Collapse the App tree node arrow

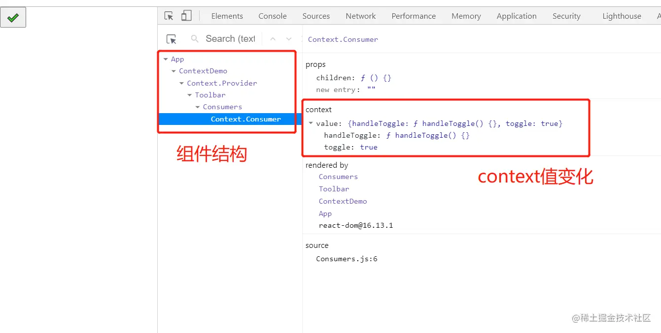point(166,59)
